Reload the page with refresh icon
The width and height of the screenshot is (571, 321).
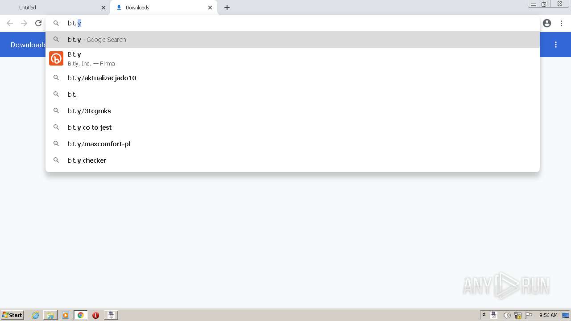pyautogui.click(x=38, y=23)
